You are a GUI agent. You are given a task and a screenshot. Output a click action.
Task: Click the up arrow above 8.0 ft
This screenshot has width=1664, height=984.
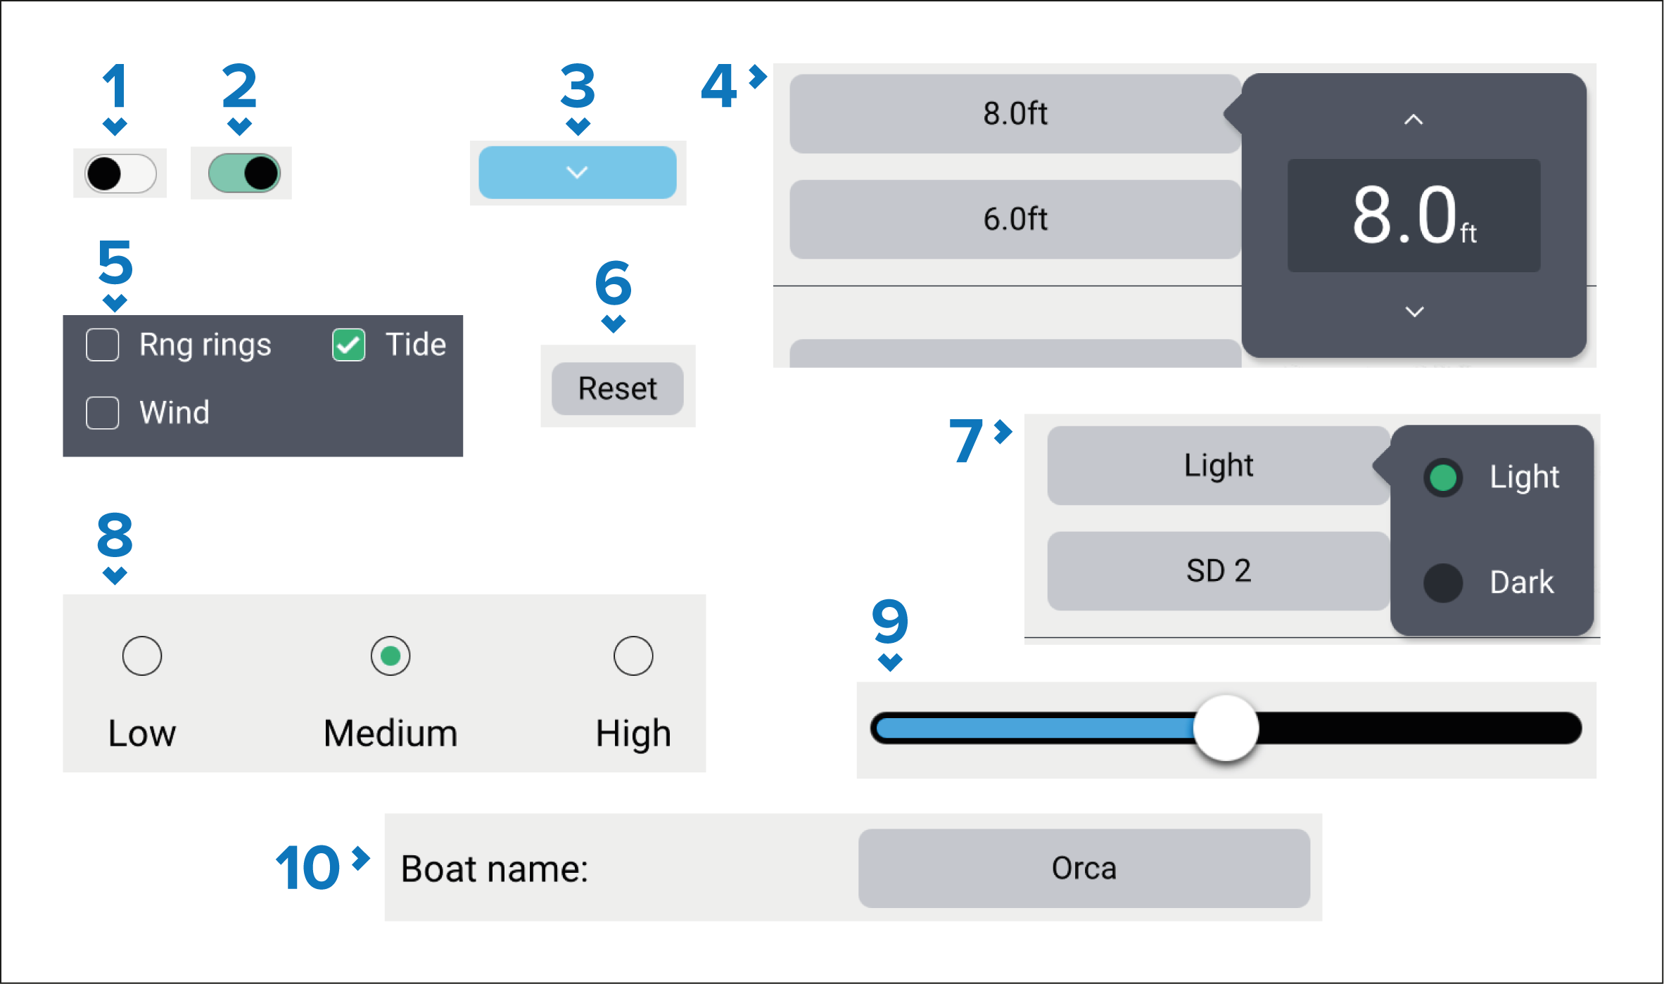tap(1414, 120)
